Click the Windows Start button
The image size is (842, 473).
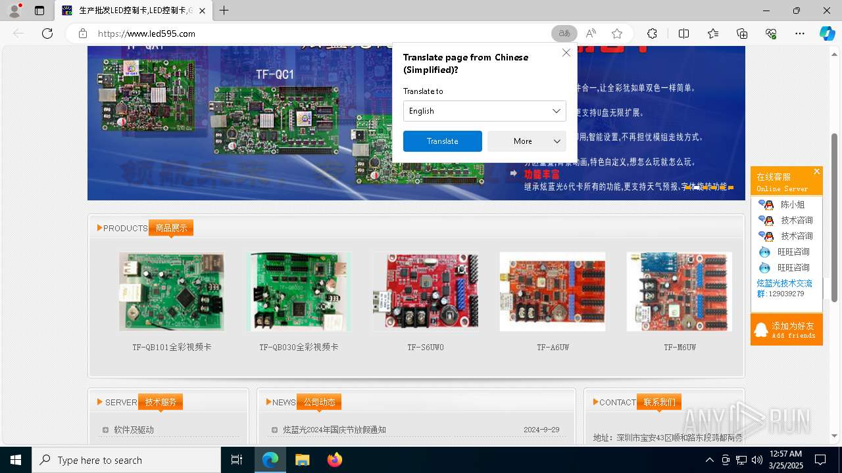16,460
